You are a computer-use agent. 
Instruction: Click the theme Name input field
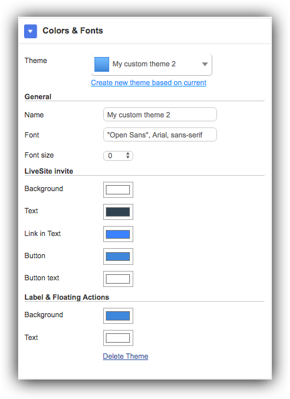point(160,115)
